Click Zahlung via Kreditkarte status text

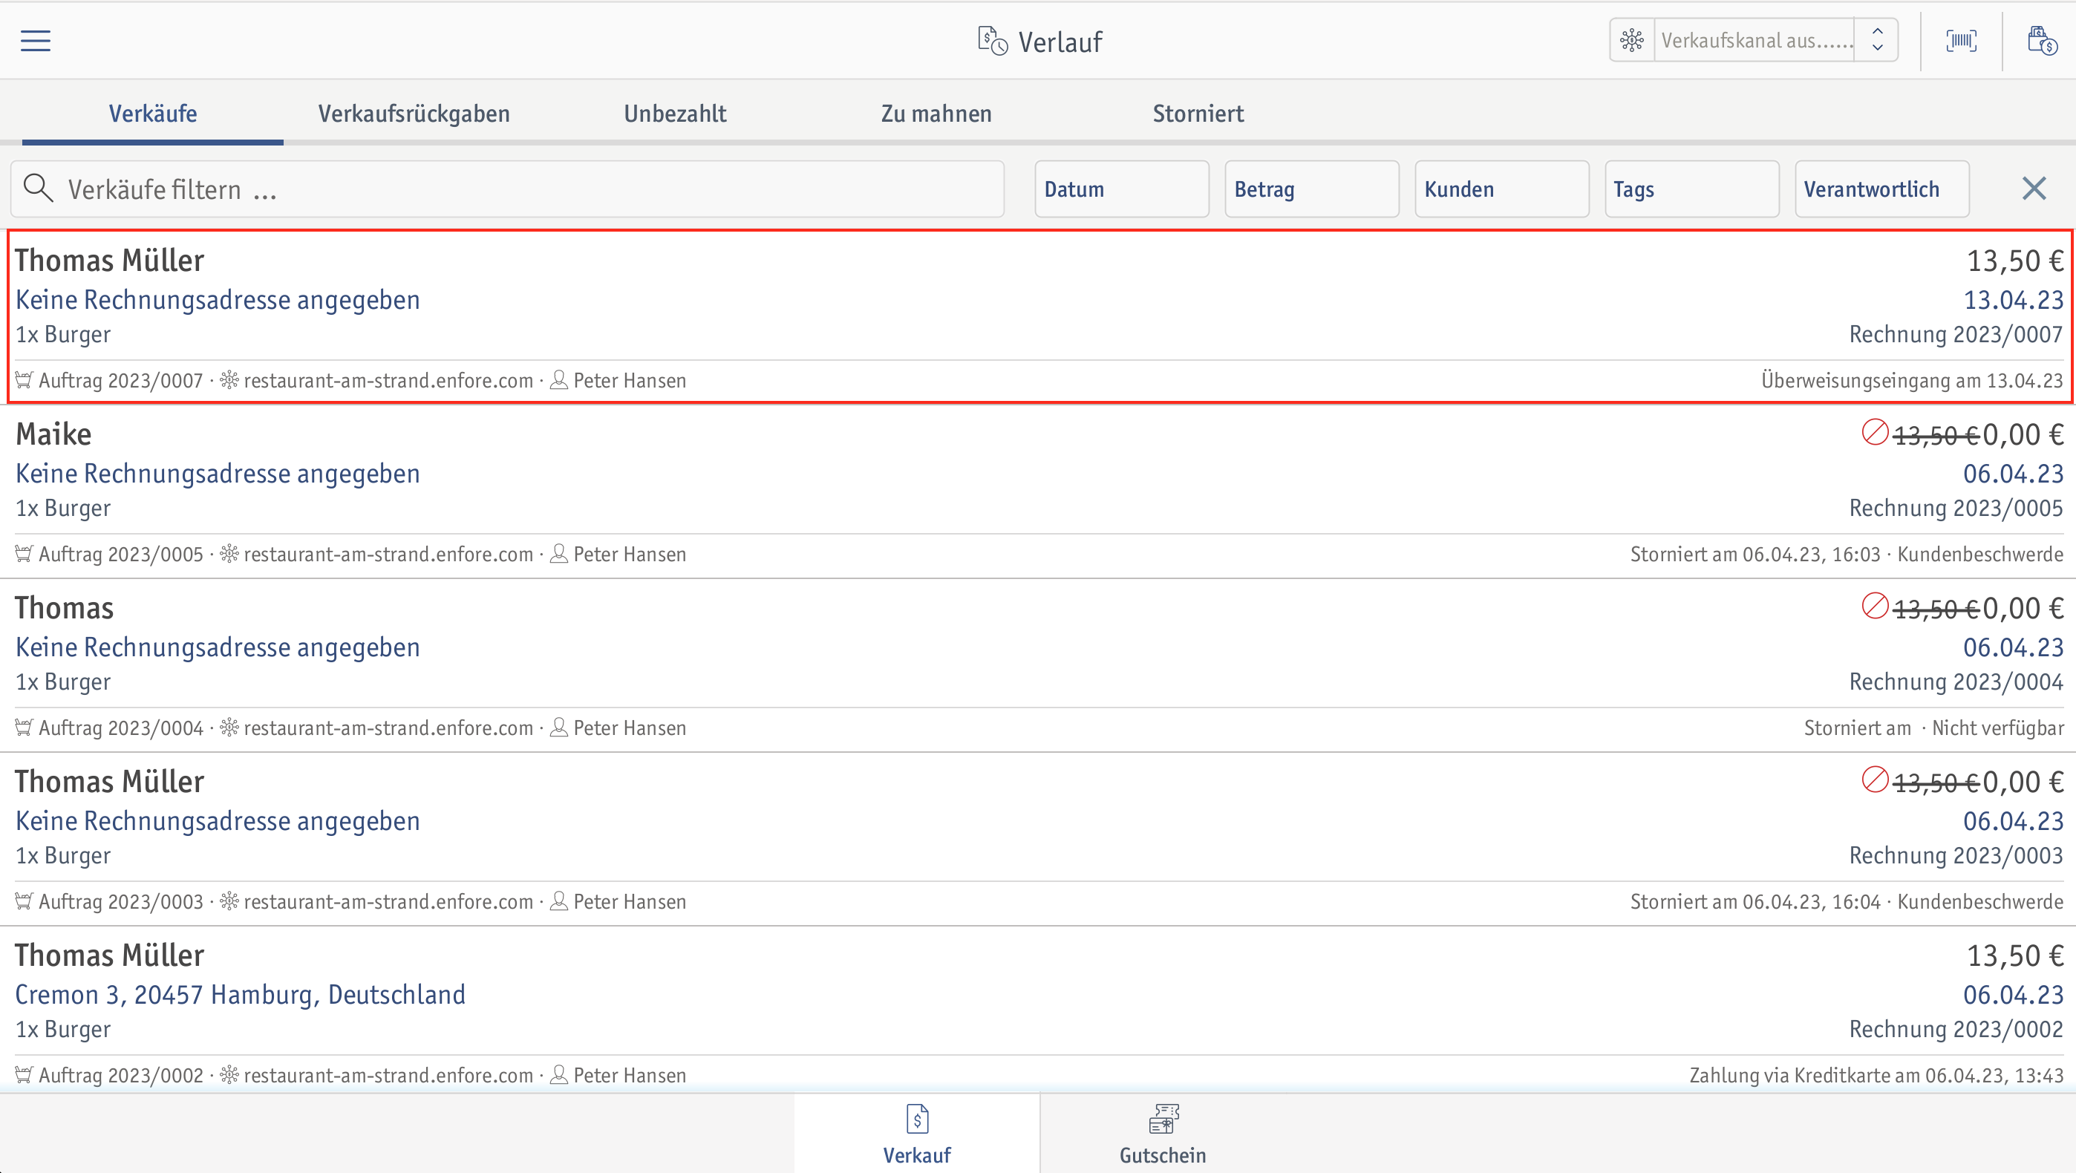(x=1876, y=1076)
